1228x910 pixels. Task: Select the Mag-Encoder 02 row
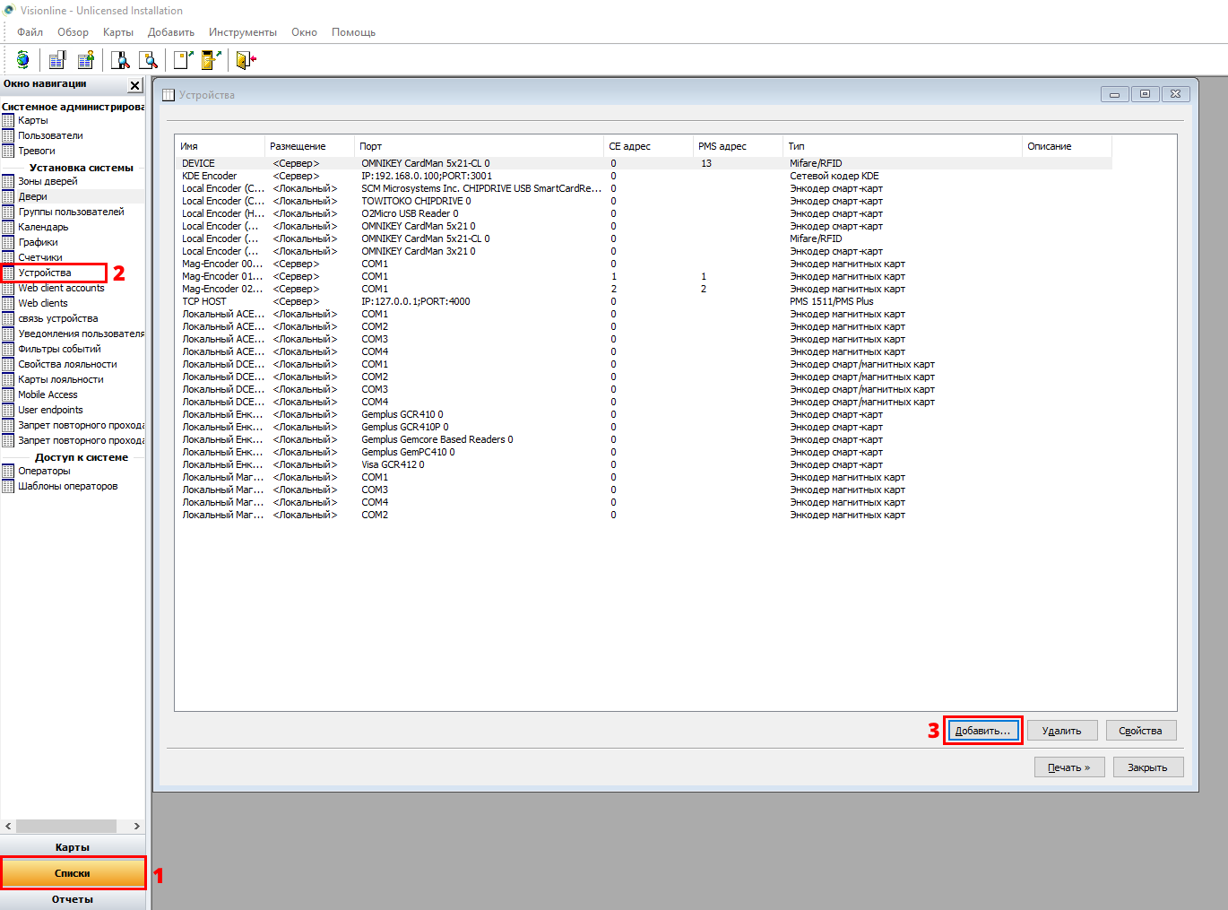coord(644,289)
